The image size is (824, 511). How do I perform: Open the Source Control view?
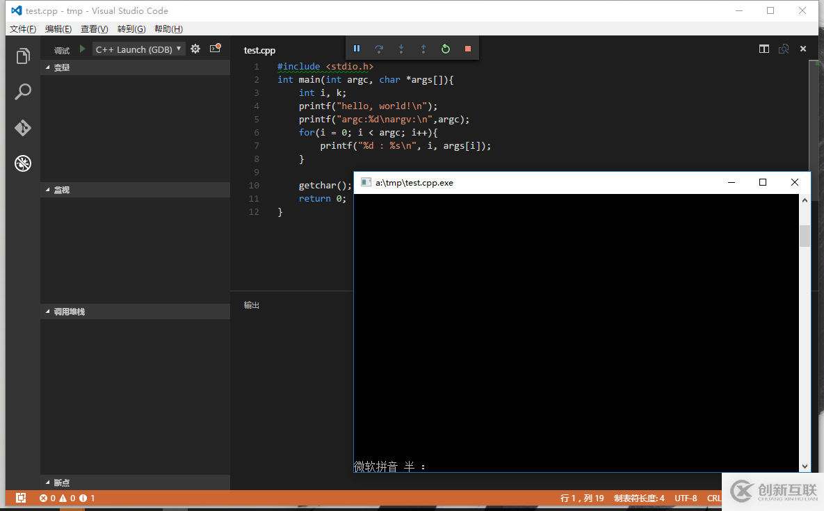coord(23,128)
